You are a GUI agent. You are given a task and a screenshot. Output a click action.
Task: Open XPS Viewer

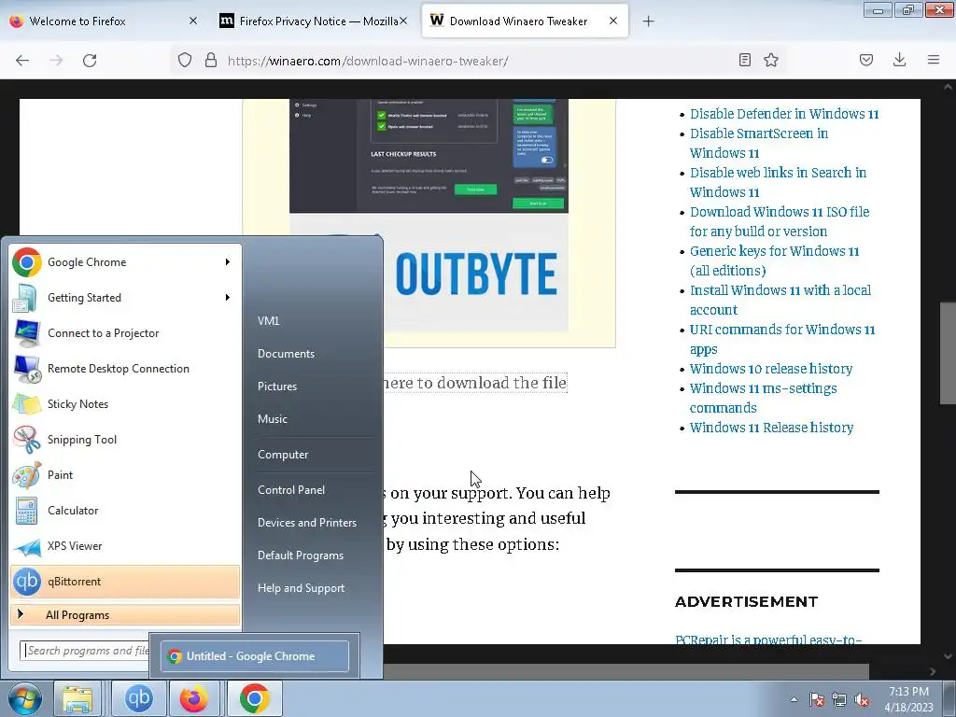click(125, 545)
